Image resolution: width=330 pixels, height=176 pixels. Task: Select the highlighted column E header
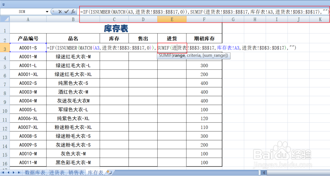click(172, 19)
